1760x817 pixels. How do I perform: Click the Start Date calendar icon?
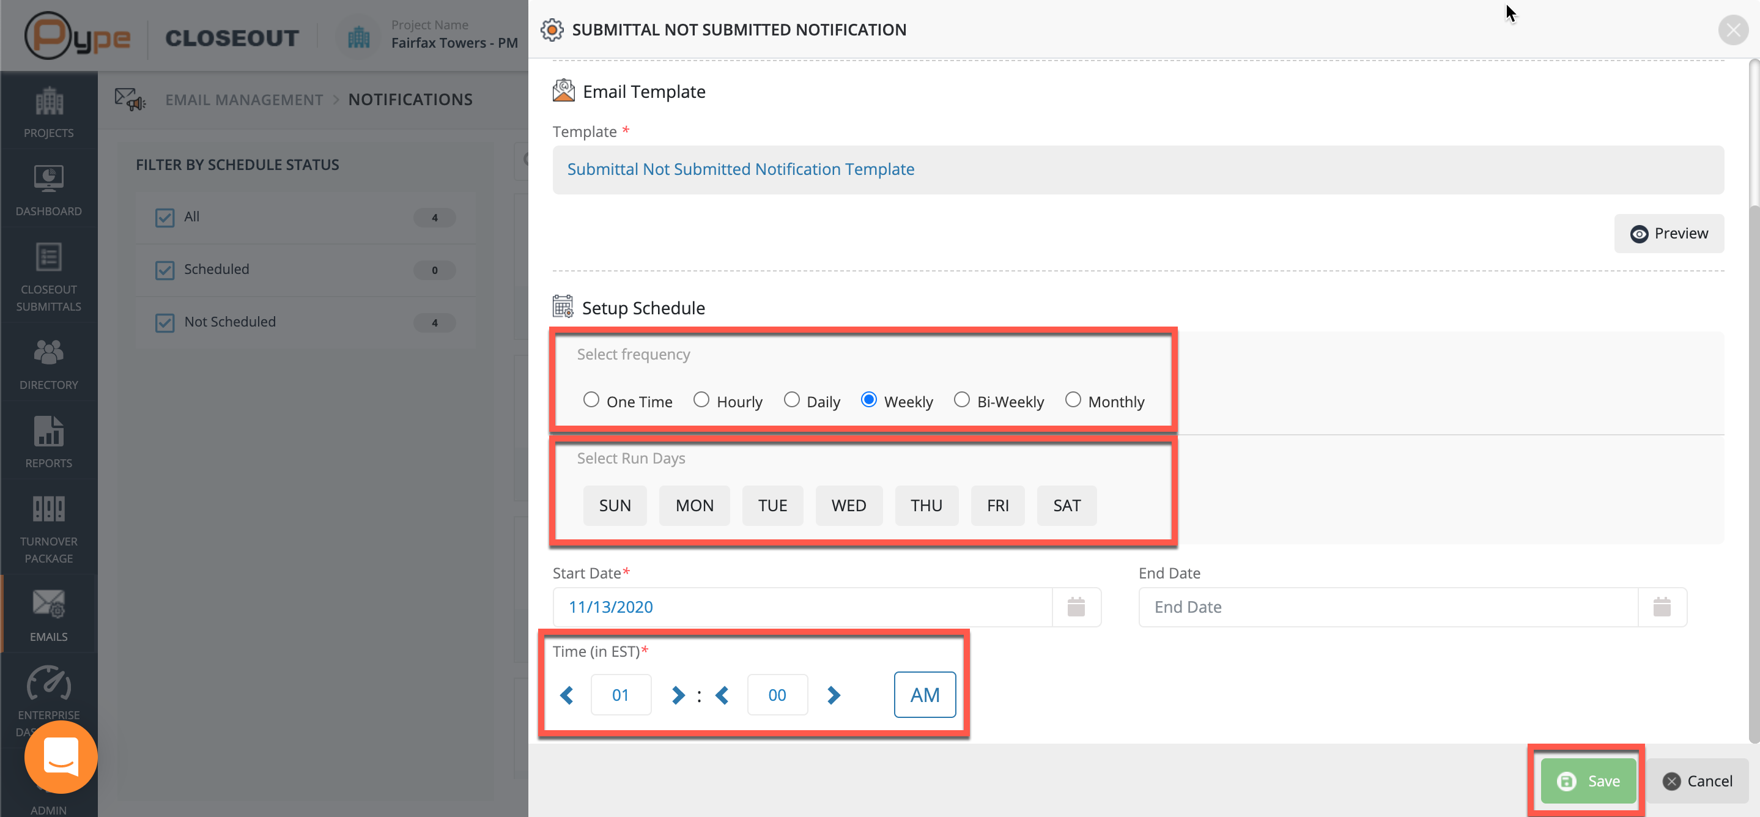tap(1076, 607)
